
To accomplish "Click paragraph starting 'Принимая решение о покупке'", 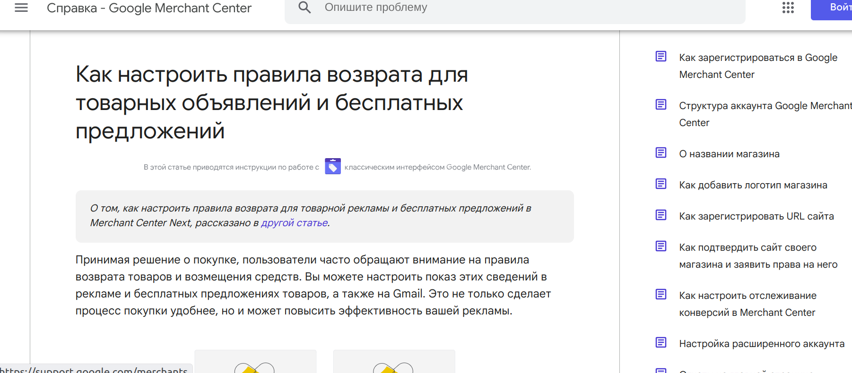I will pyautogui.click(x=313, y=285).
